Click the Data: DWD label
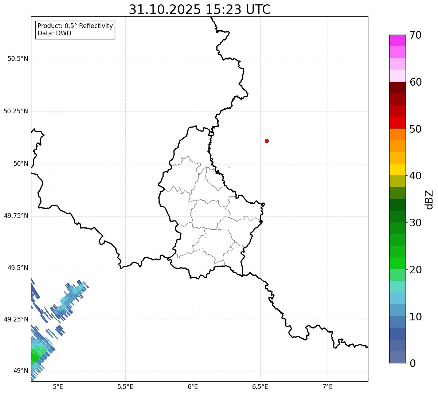Viewport: 438px width, 394px height. click(54, 34)
